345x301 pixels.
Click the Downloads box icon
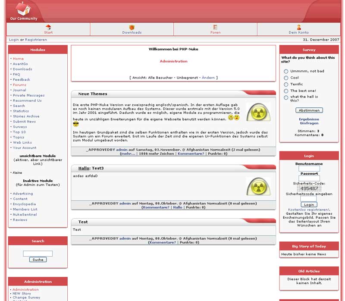[132, 27]
